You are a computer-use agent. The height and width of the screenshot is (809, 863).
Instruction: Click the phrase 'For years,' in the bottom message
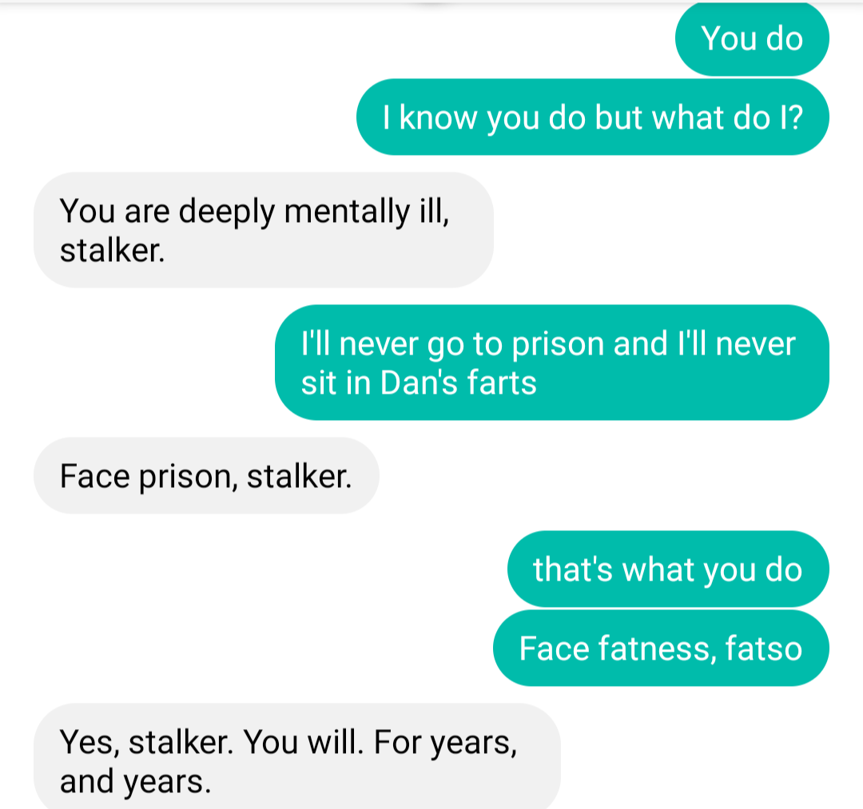click(x=445, y=743)
